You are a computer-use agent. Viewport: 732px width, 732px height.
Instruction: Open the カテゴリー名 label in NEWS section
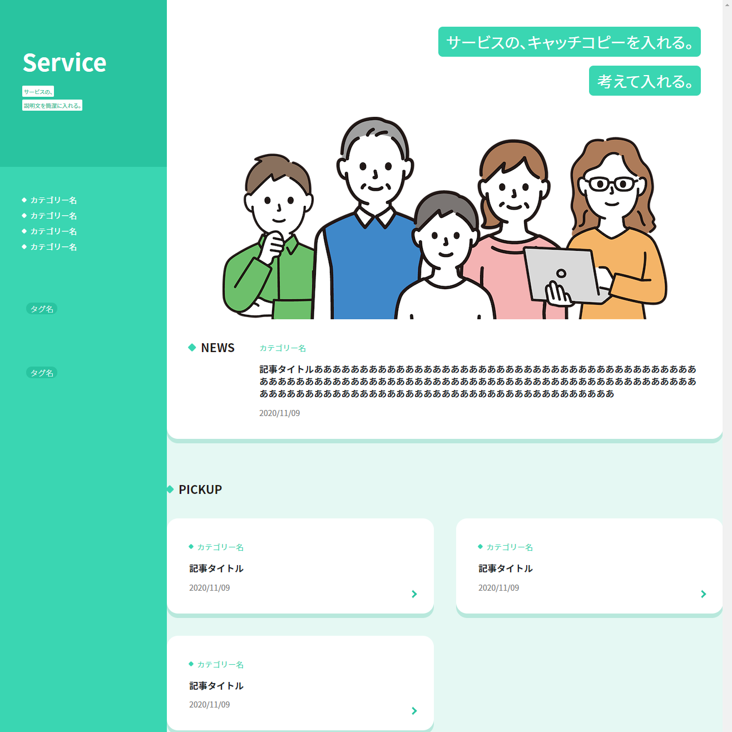(x=283, y=348)
